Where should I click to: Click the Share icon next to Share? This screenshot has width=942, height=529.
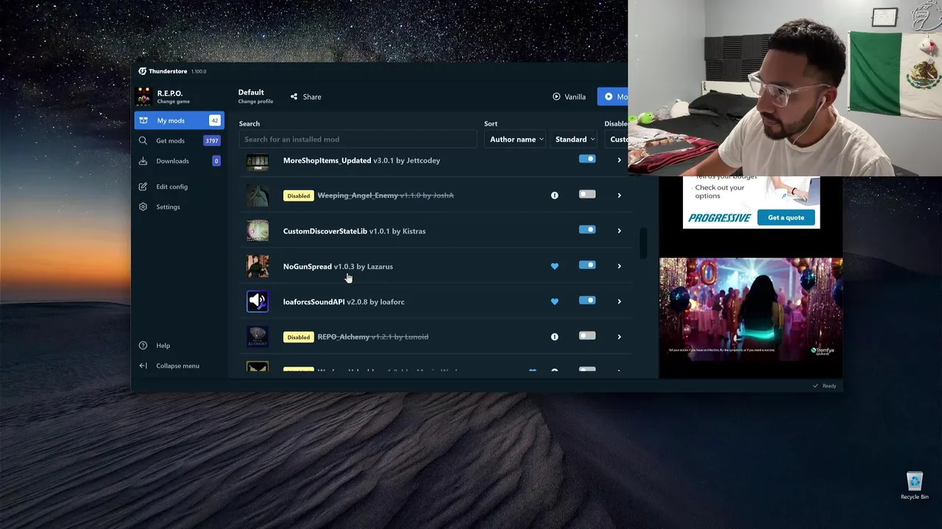pyautogui.click(x=294, y=97)
